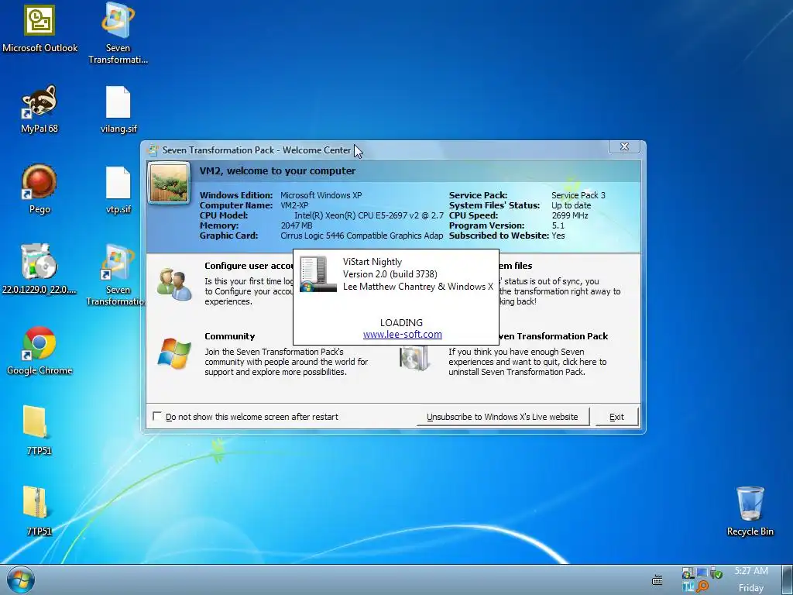Screen dimensions: 793x595
Task: Click the Welcome Center window title text
Action: (256, 150)
